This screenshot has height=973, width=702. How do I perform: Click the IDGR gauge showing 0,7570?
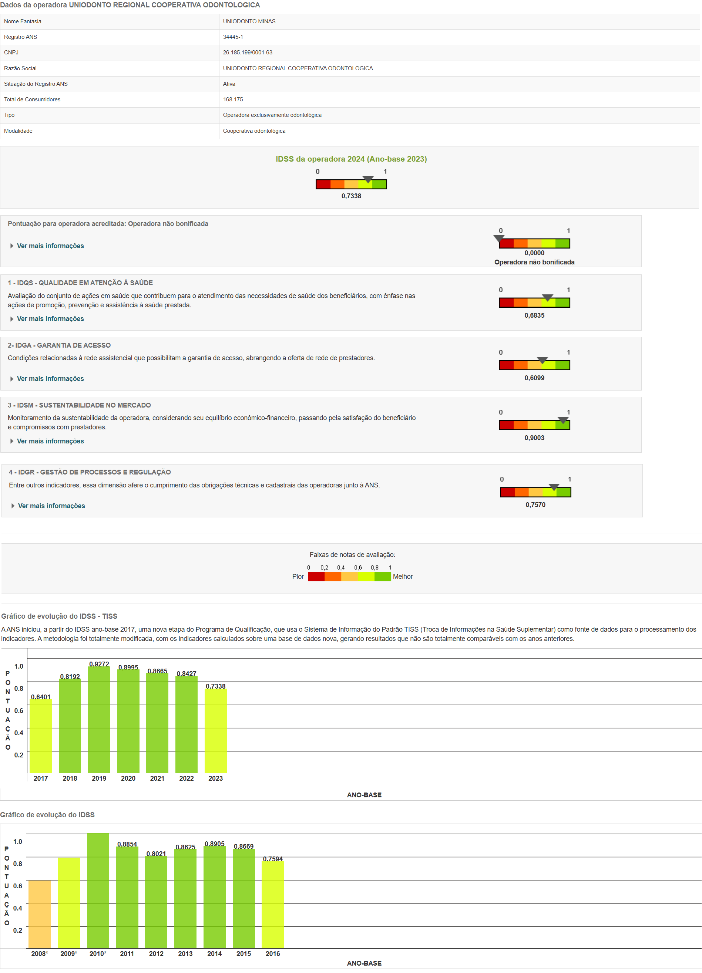click(535, 492)
